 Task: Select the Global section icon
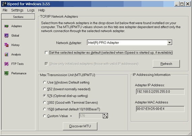point(6,36)
